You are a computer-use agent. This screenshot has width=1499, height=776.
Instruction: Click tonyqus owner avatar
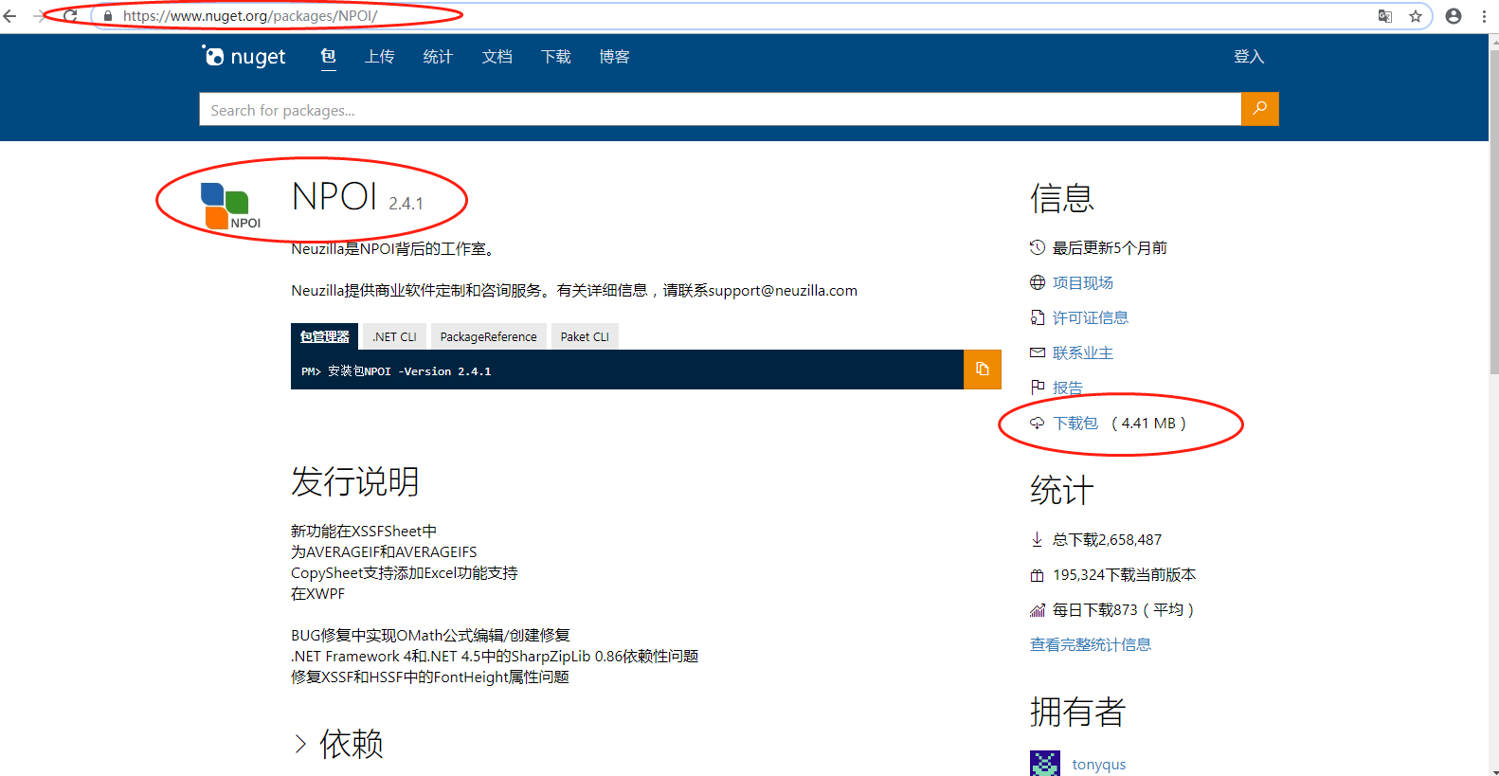point(1045,763)
